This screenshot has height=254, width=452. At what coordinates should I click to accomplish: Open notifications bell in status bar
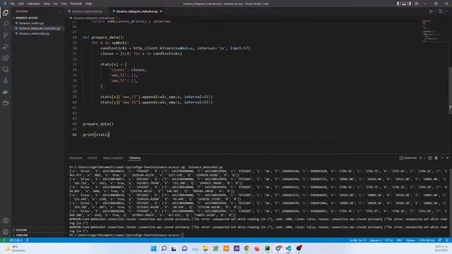click(447, 240)
